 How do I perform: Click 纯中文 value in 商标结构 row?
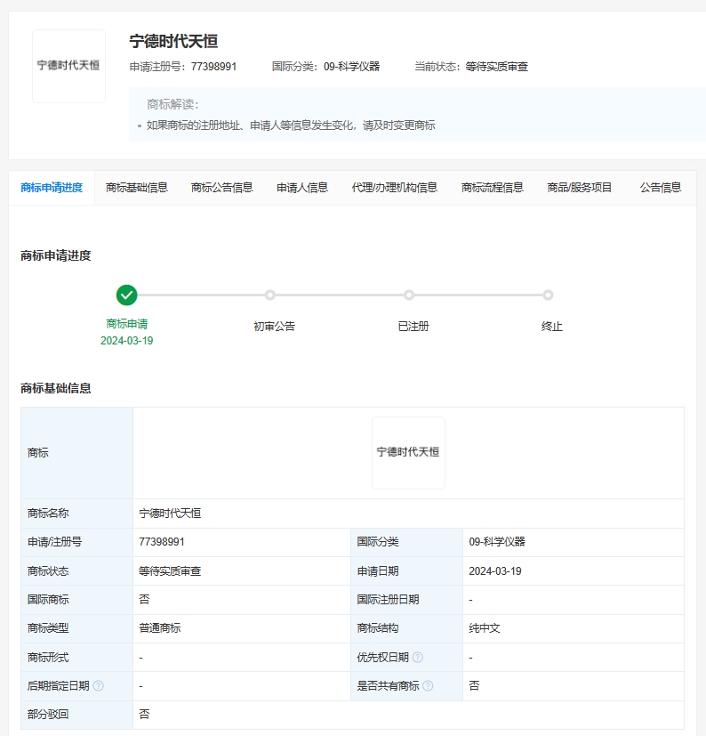(x=485, y=628)
